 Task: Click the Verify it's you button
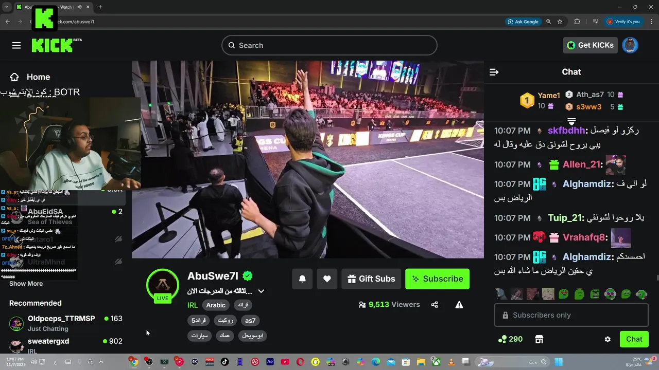623,22
